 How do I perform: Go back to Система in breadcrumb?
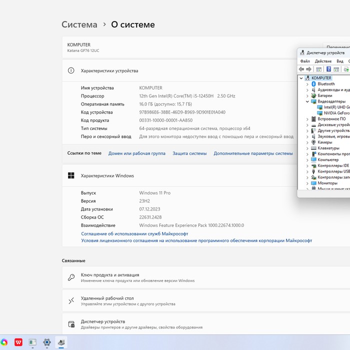click(79, 24)
